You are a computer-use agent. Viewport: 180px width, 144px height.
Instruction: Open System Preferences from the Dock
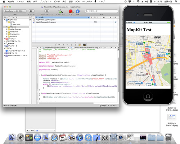pos(105,138)
